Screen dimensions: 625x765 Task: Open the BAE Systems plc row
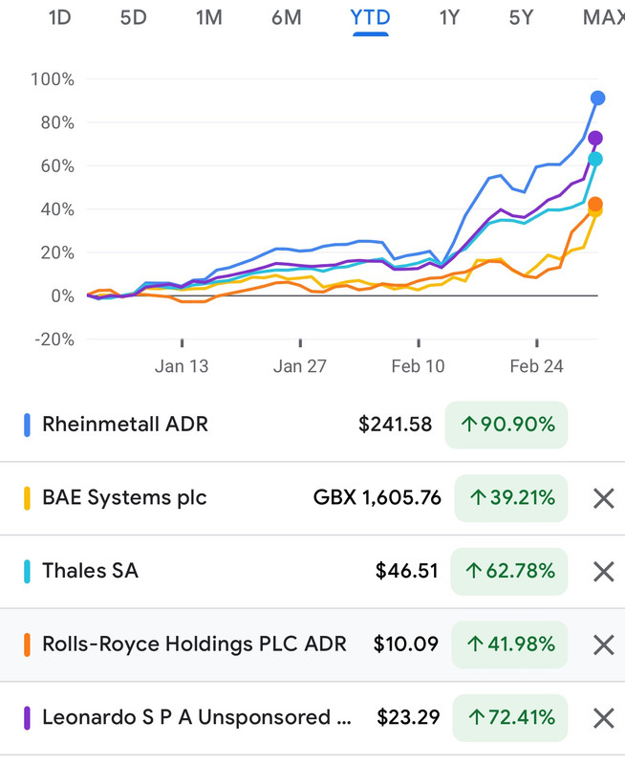312,498
